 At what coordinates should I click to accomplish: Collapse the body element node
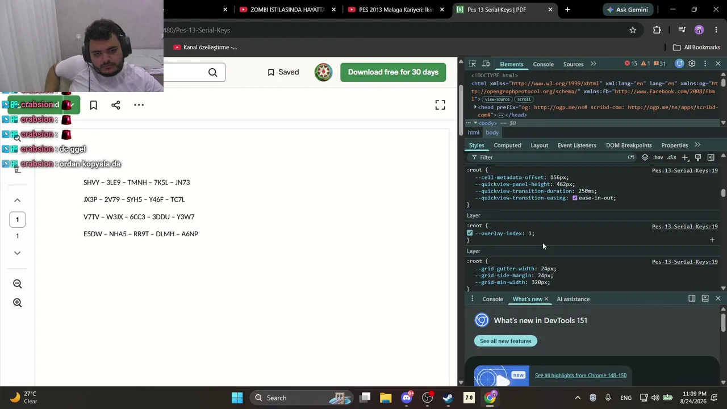(x=475, y=123)
